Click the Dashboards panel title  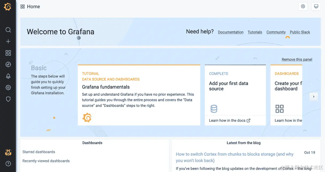click(92, 143)
